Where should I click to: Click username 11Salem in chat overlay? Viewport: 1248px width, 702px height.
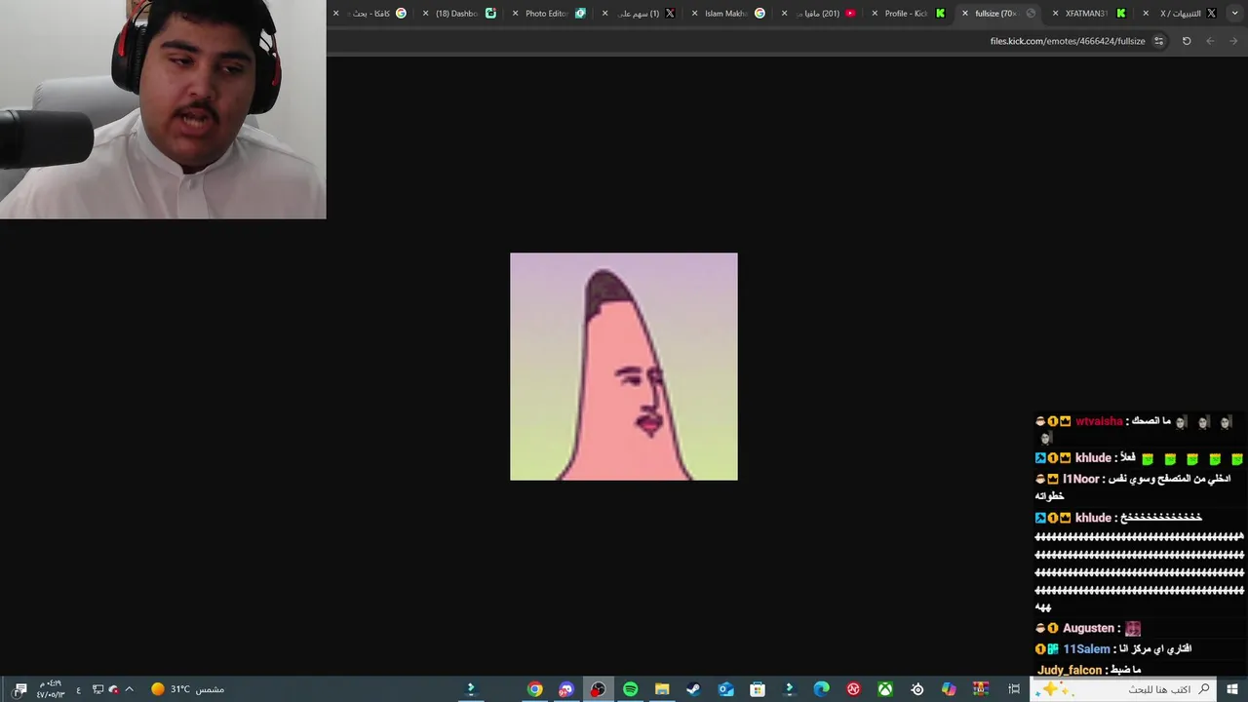point(1086,648)
